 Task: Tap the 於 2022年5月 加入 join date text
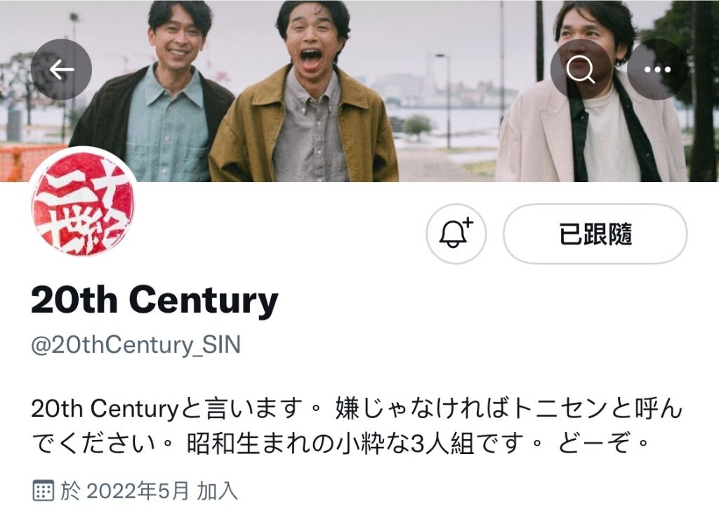pyautogui.click(x=149, y=491)
